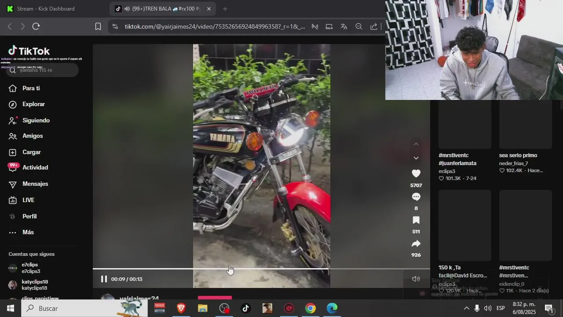Open OBS Studio from taskbar
563x317 pixels.
[224, 308]
